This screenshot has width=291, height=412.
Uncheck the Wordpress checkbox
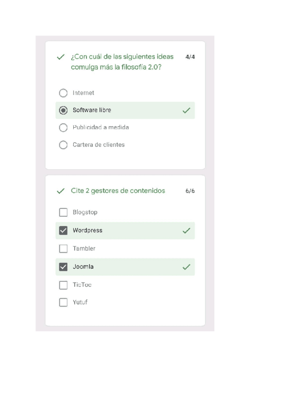click(x=63, y=231)
